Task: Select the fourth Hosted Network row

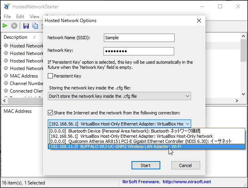Action: pos(24,68)
